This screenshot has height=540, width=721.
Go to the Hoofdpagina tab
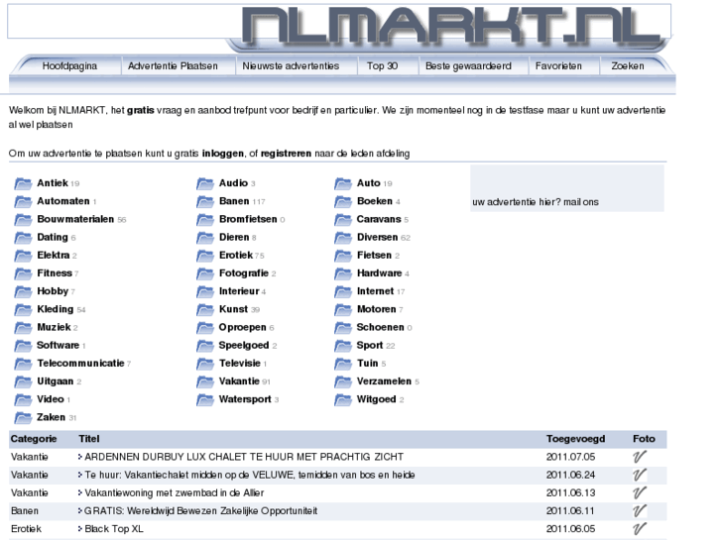click(69, 66)
